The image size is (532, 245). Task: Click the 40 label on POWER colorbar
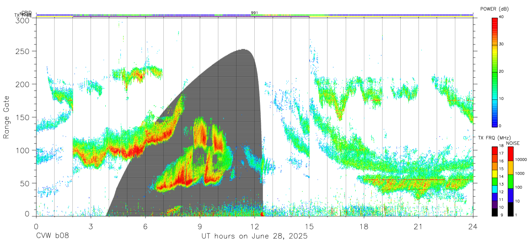[502, 17]
